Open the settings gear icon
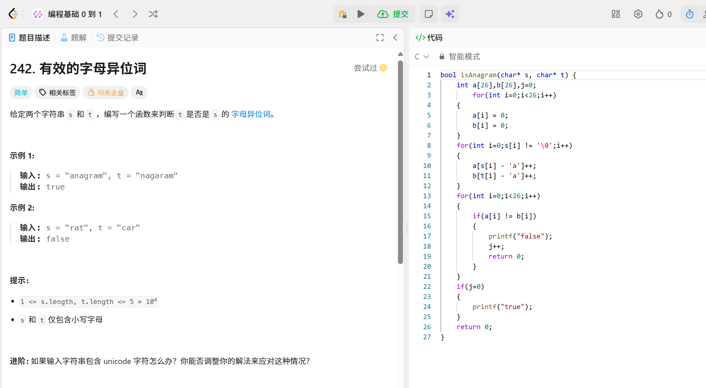 638,14
